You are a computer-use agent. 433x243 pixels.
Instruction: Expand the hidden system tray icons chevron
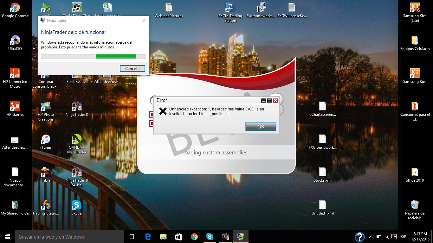pyautogui.click(x=371, y=237)
